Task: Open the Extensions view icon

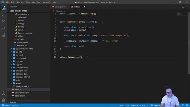Action: click(3, 35)
